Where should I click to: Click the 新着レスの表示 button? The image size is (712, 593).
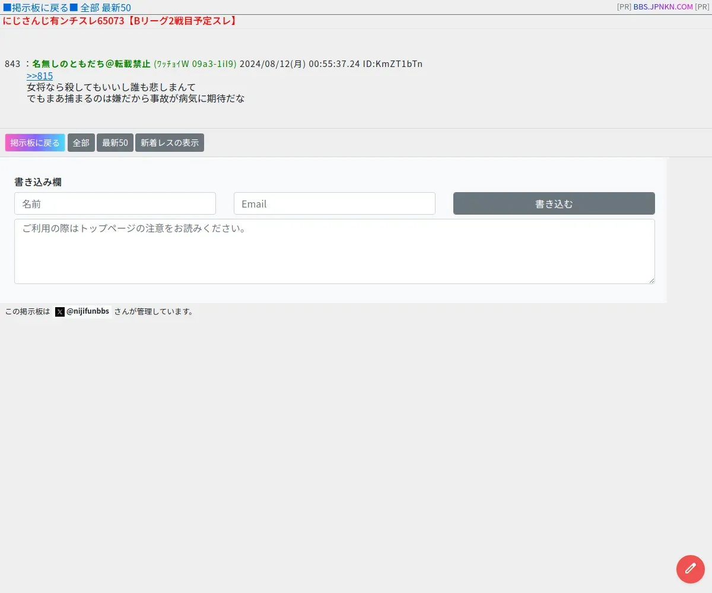point(170,143)
